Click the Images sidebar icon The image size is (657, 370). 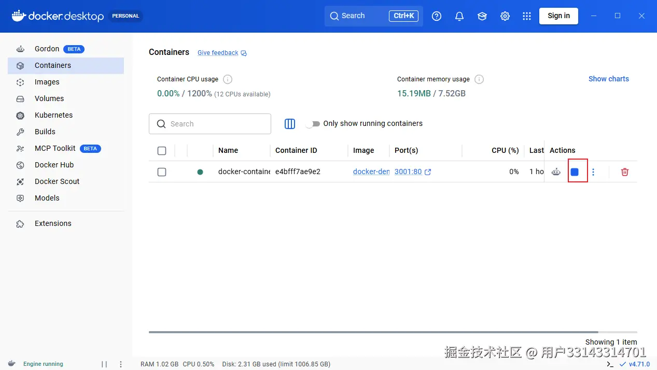[20, 82]
